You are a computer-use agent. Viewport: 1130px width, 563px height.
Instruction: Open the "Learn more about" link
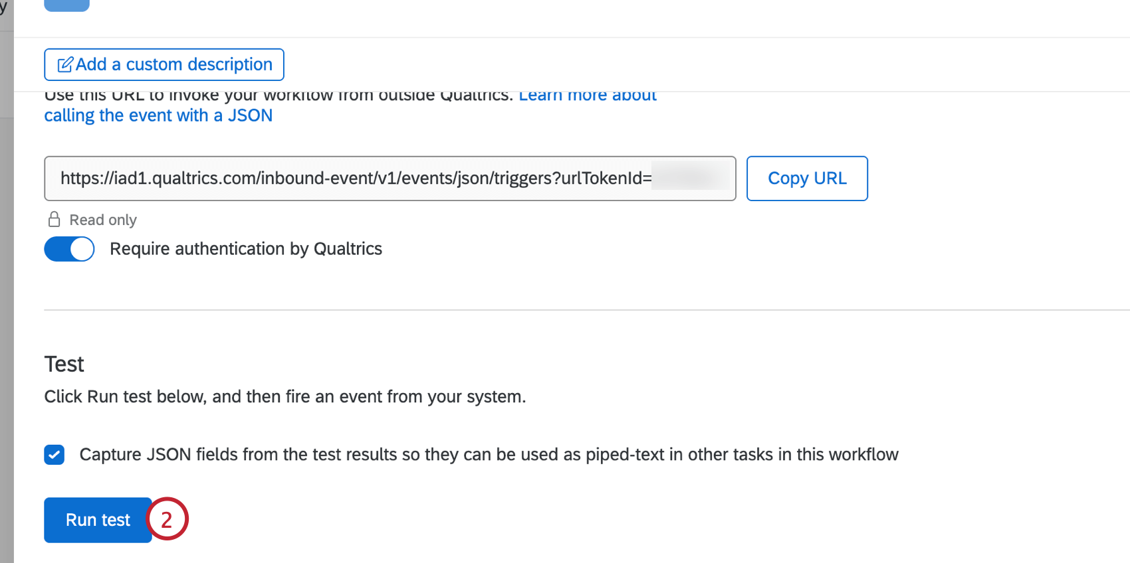point(588,96)
